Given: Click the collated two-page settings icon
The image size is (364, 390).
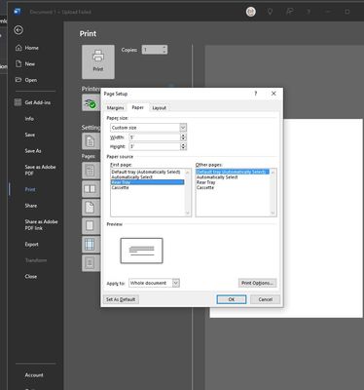Looking at the screenshot, I should pos(91,189).
